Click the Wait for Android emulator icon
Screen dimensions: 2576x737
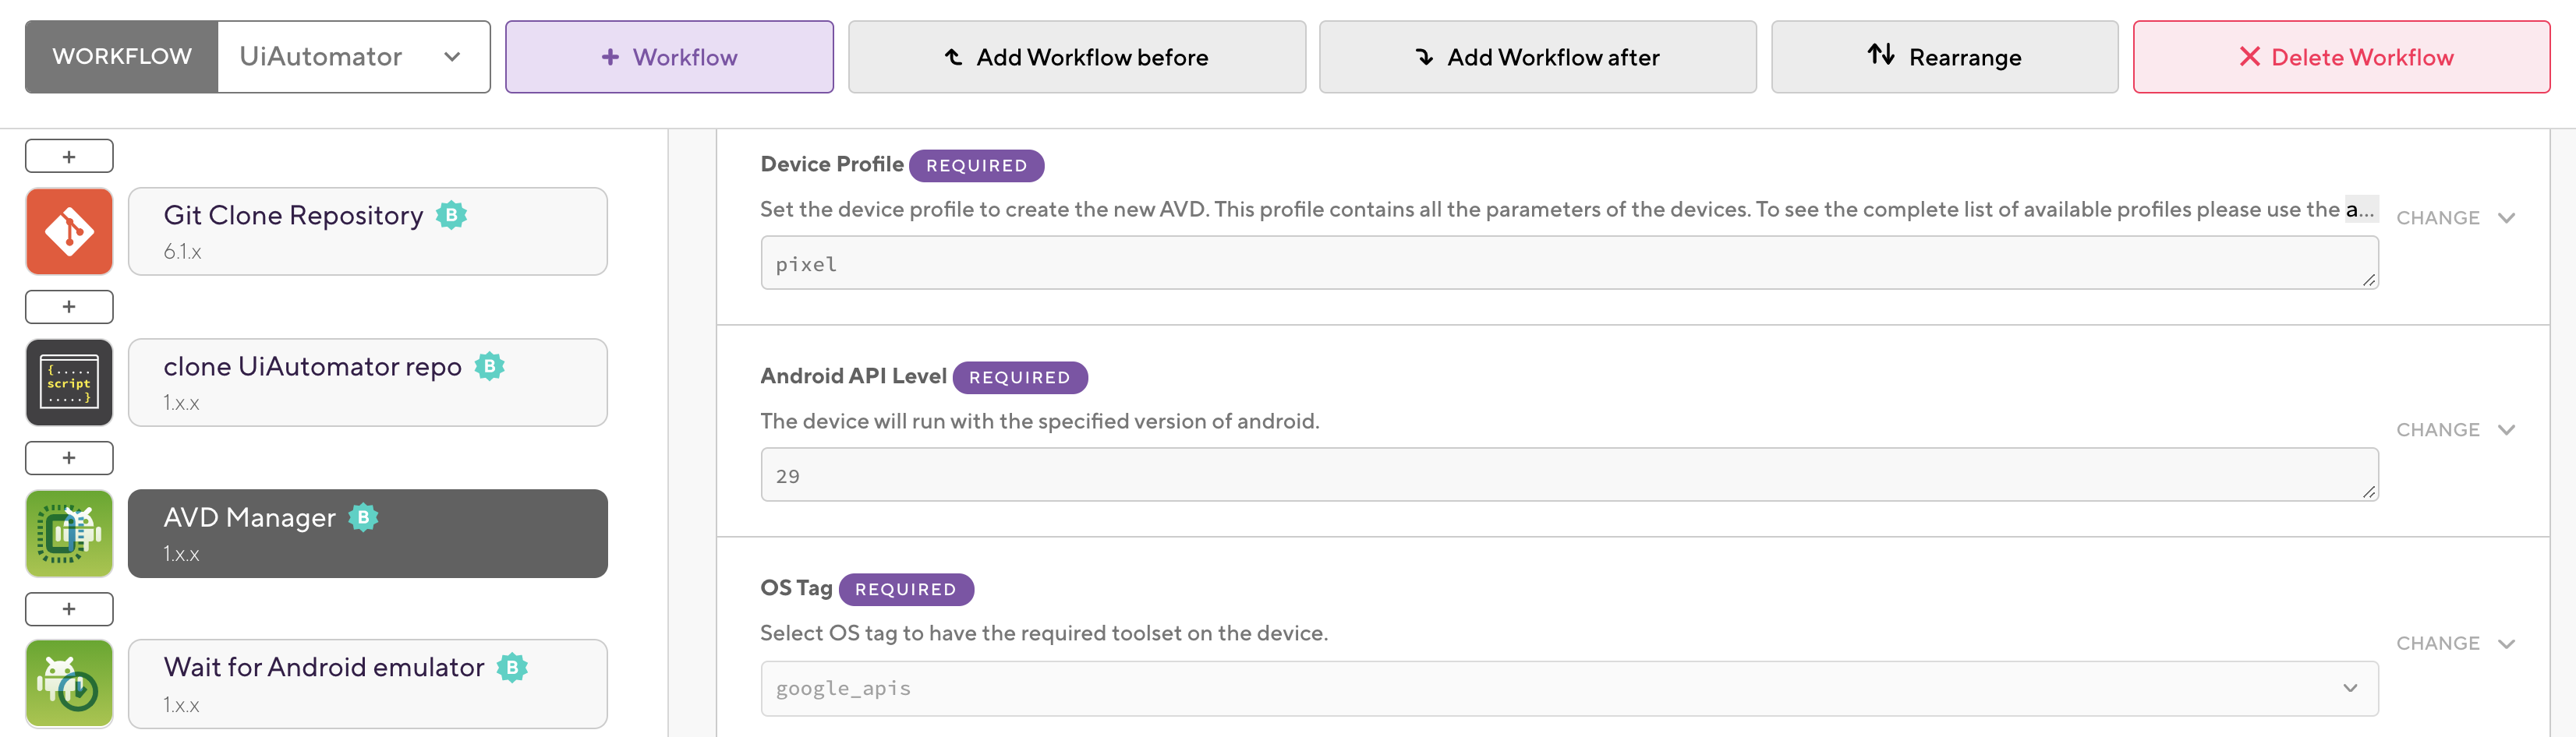click(x=69, y=684)
